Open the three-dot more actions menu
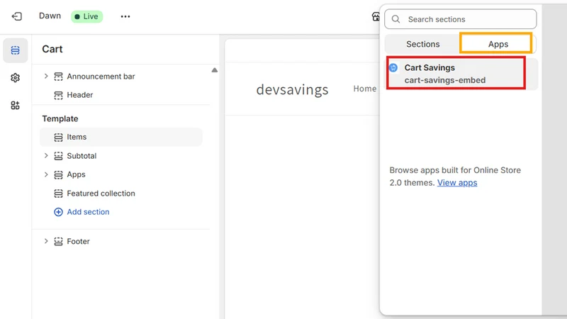The width and height of the screenshot is (567, 319). point(125,16)
